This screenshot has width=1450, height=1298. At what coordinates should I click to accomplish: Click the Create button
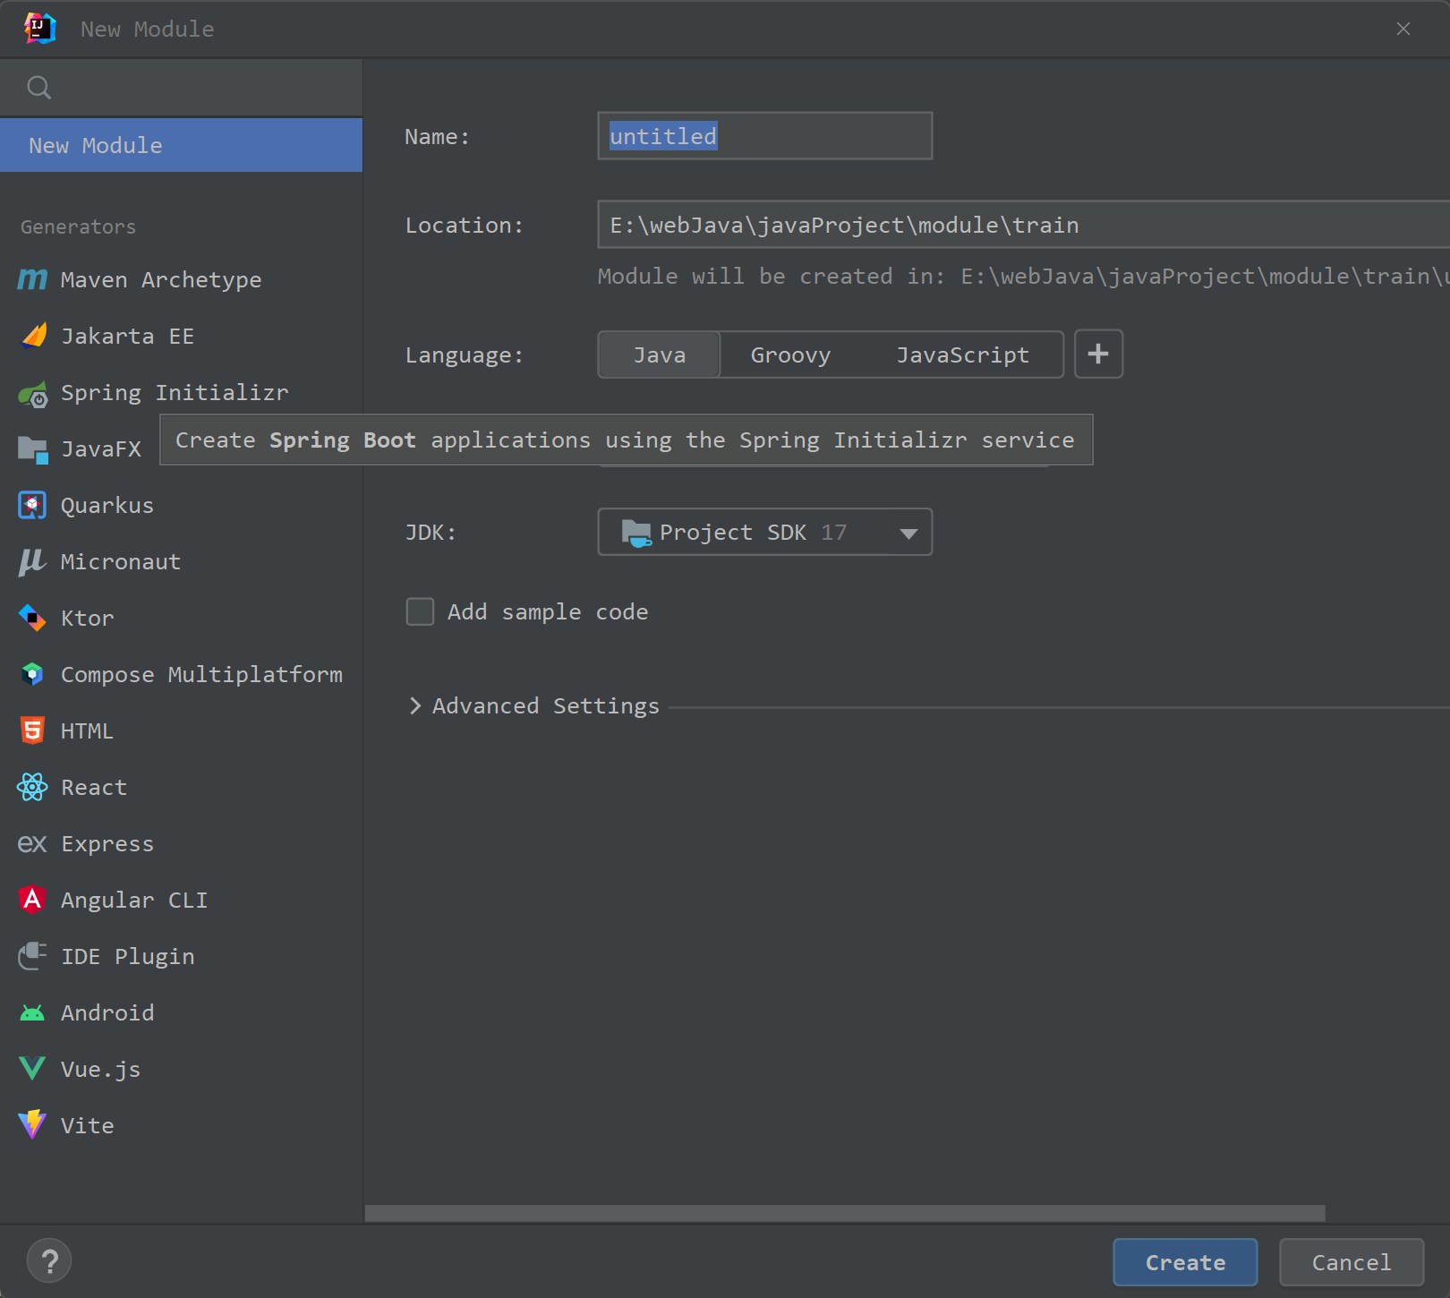coord(1185,1262)
